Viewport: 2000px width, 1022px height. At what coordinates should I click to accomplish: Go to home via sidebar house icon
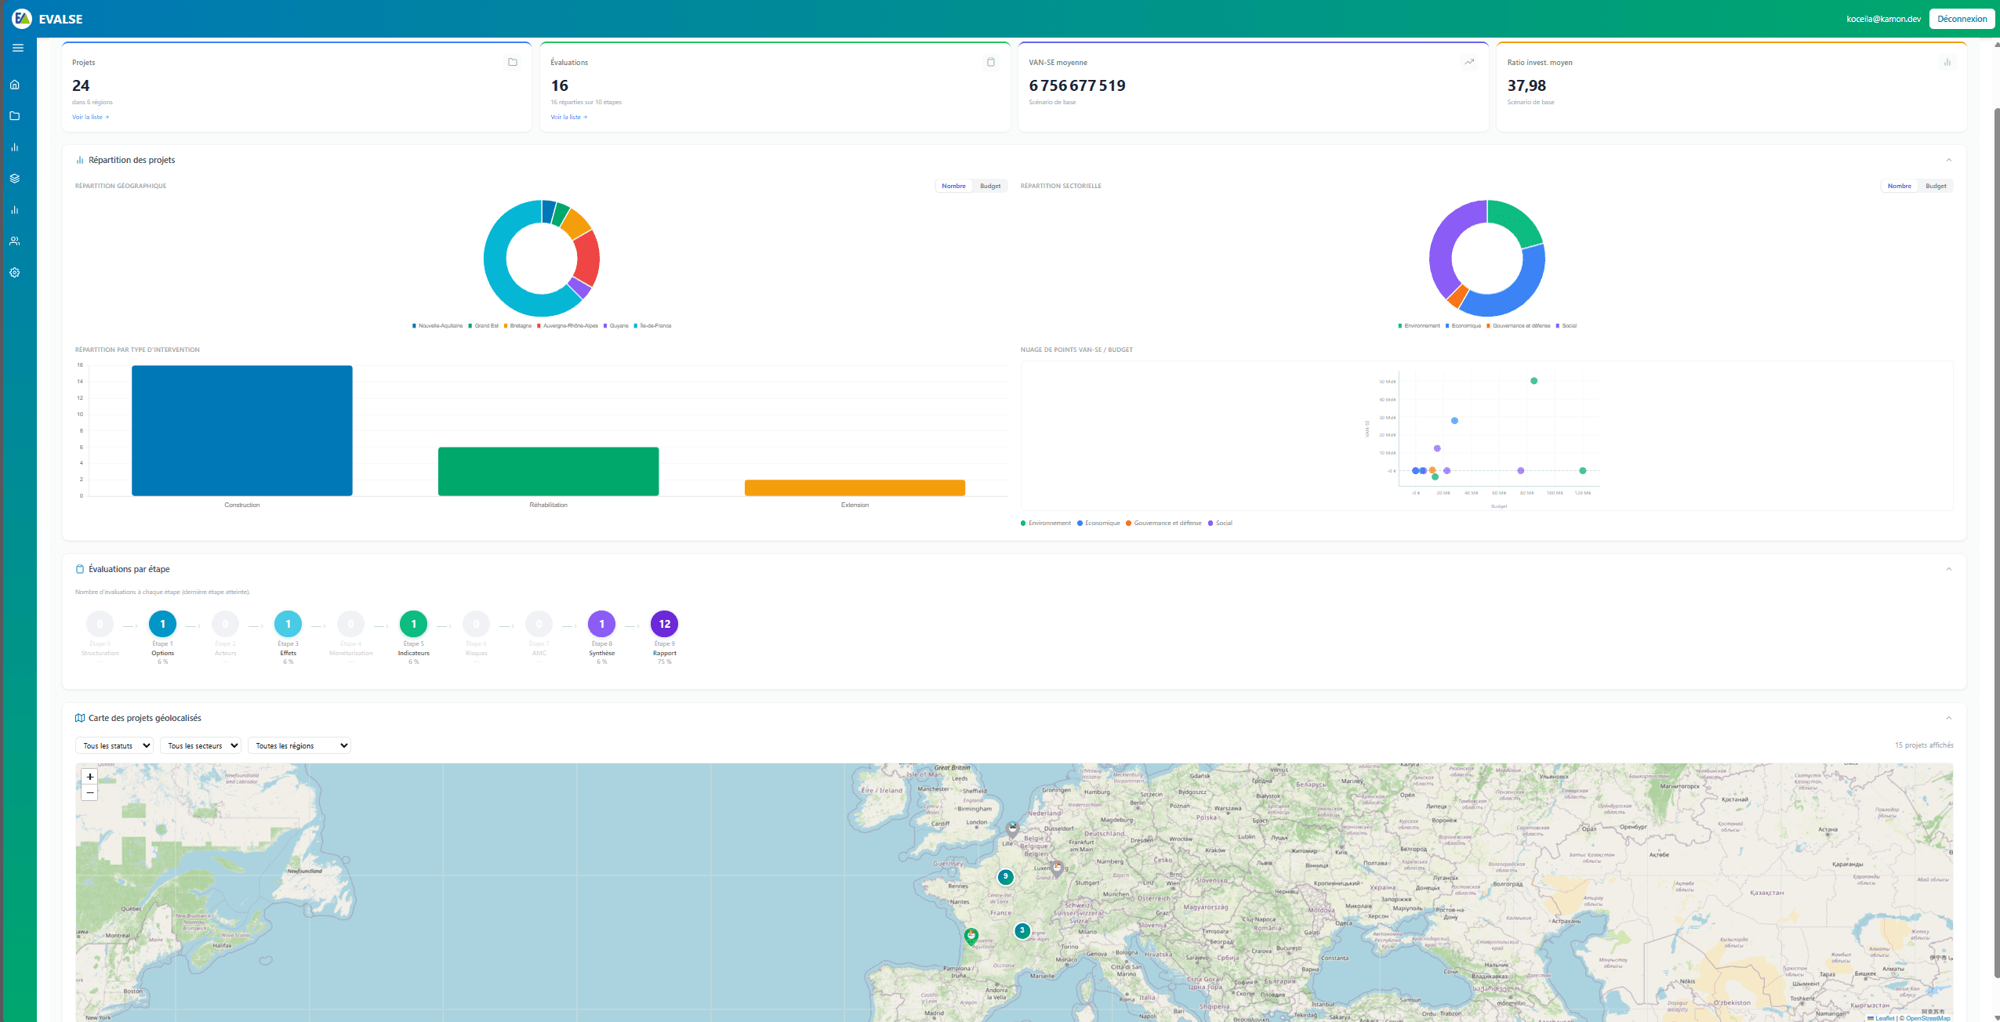pyautogui.click(x=14, y=85)
